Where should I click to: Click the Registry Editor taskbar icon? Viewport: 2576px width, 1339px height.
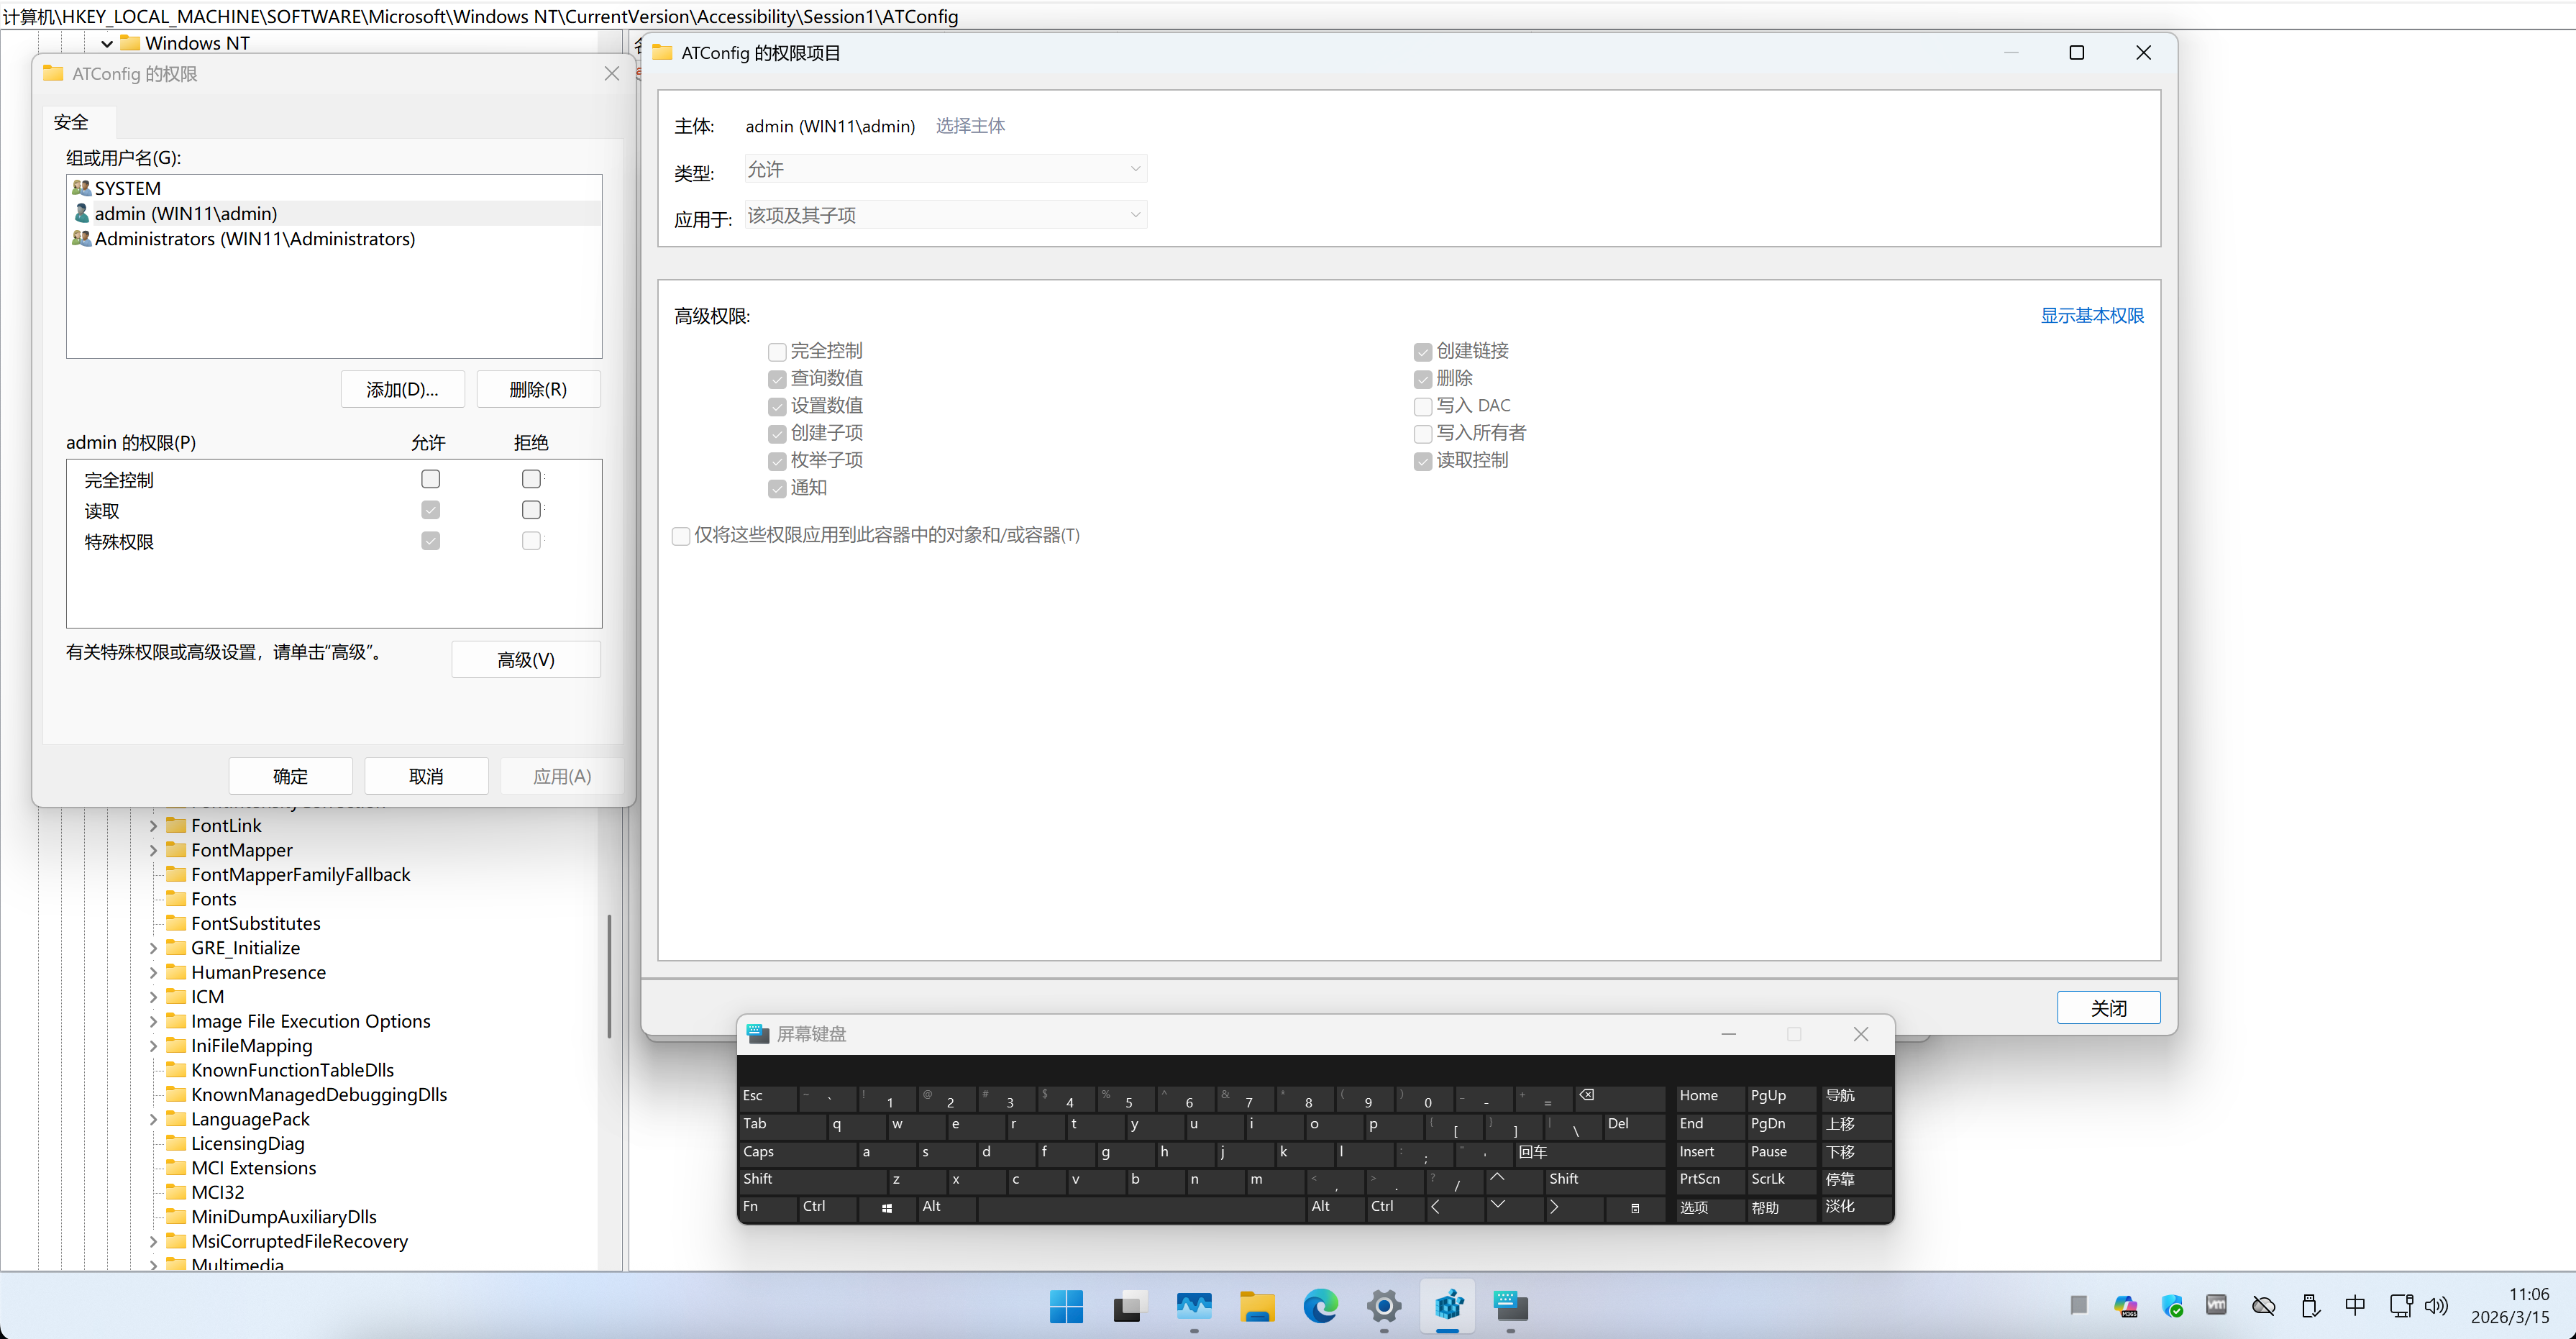(x=1448, y=1306)
